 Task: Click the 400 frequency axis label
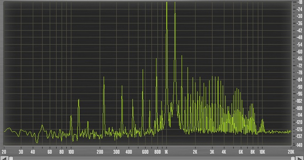pyautogui.click(x=128, y=152)
